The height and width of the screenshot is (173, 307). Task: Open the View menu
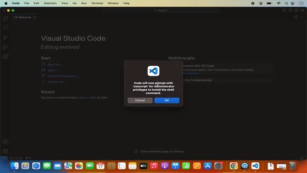tap(65, 3)
